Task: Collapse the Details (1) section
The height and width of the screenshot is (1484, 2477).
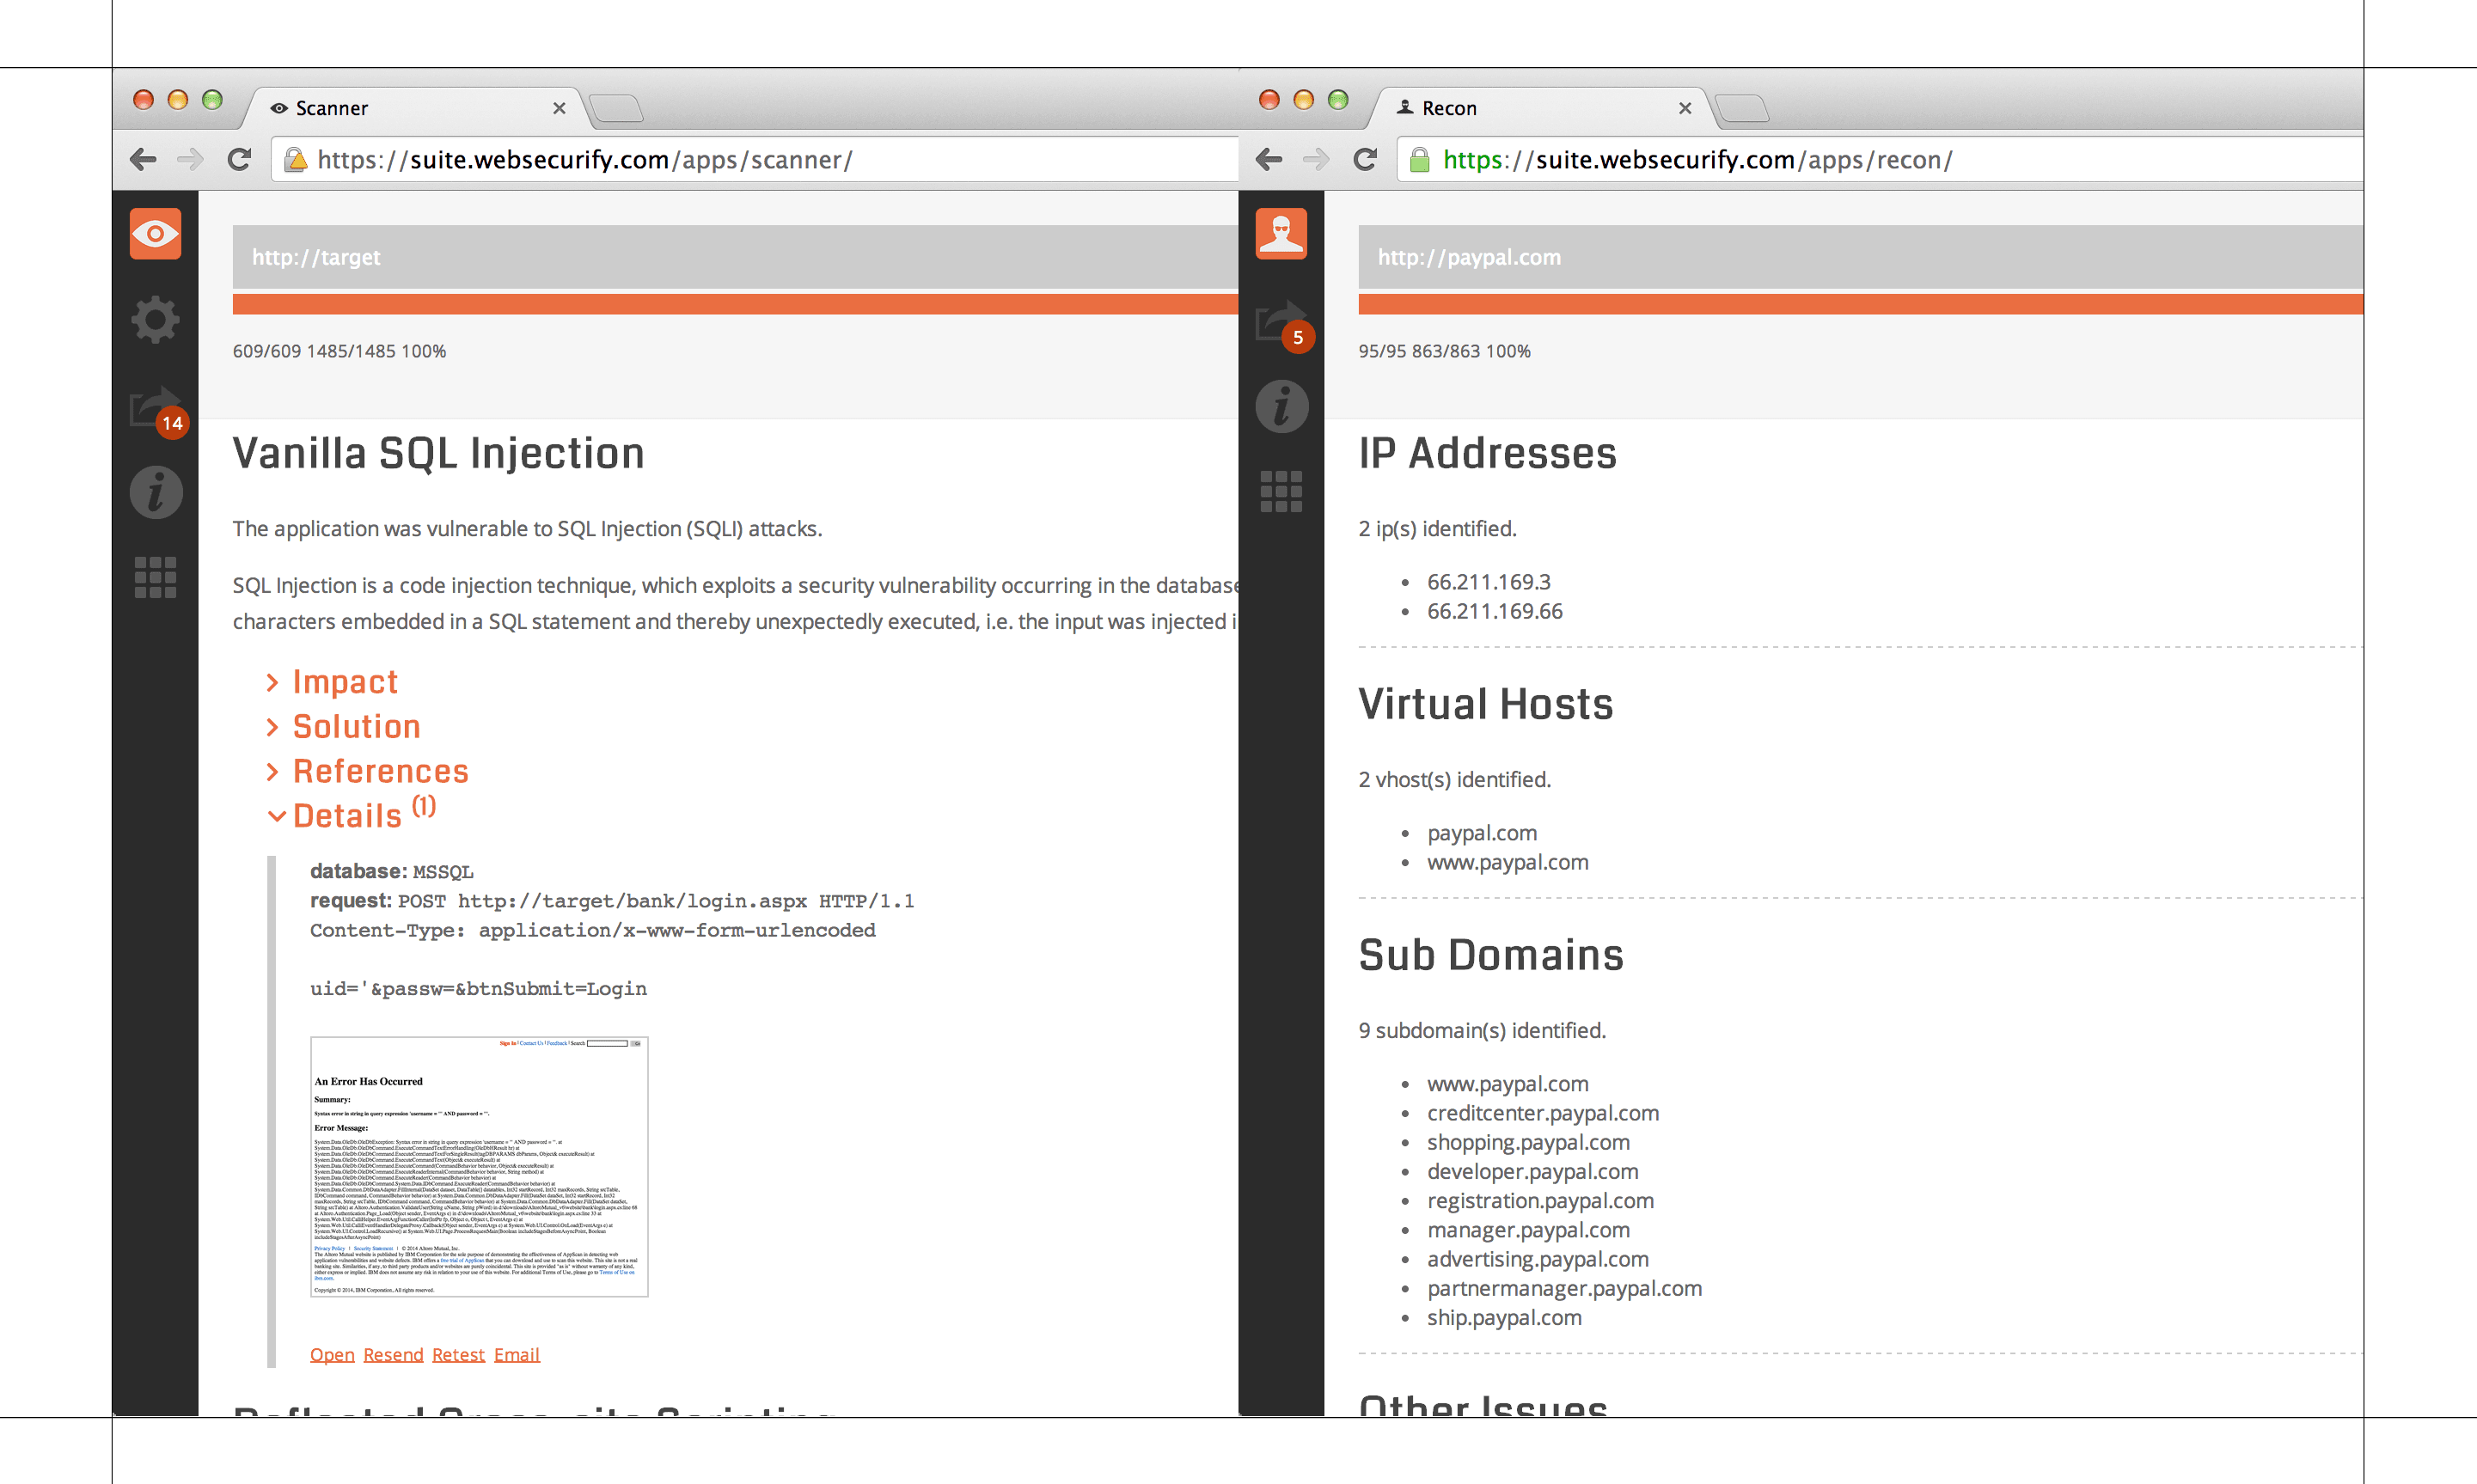Action: [x=351, y=815]
